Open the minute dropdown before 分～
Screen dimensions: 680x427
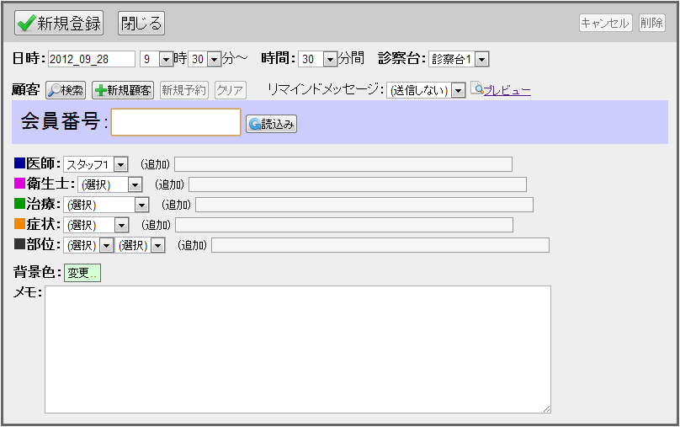coord(205,59)
